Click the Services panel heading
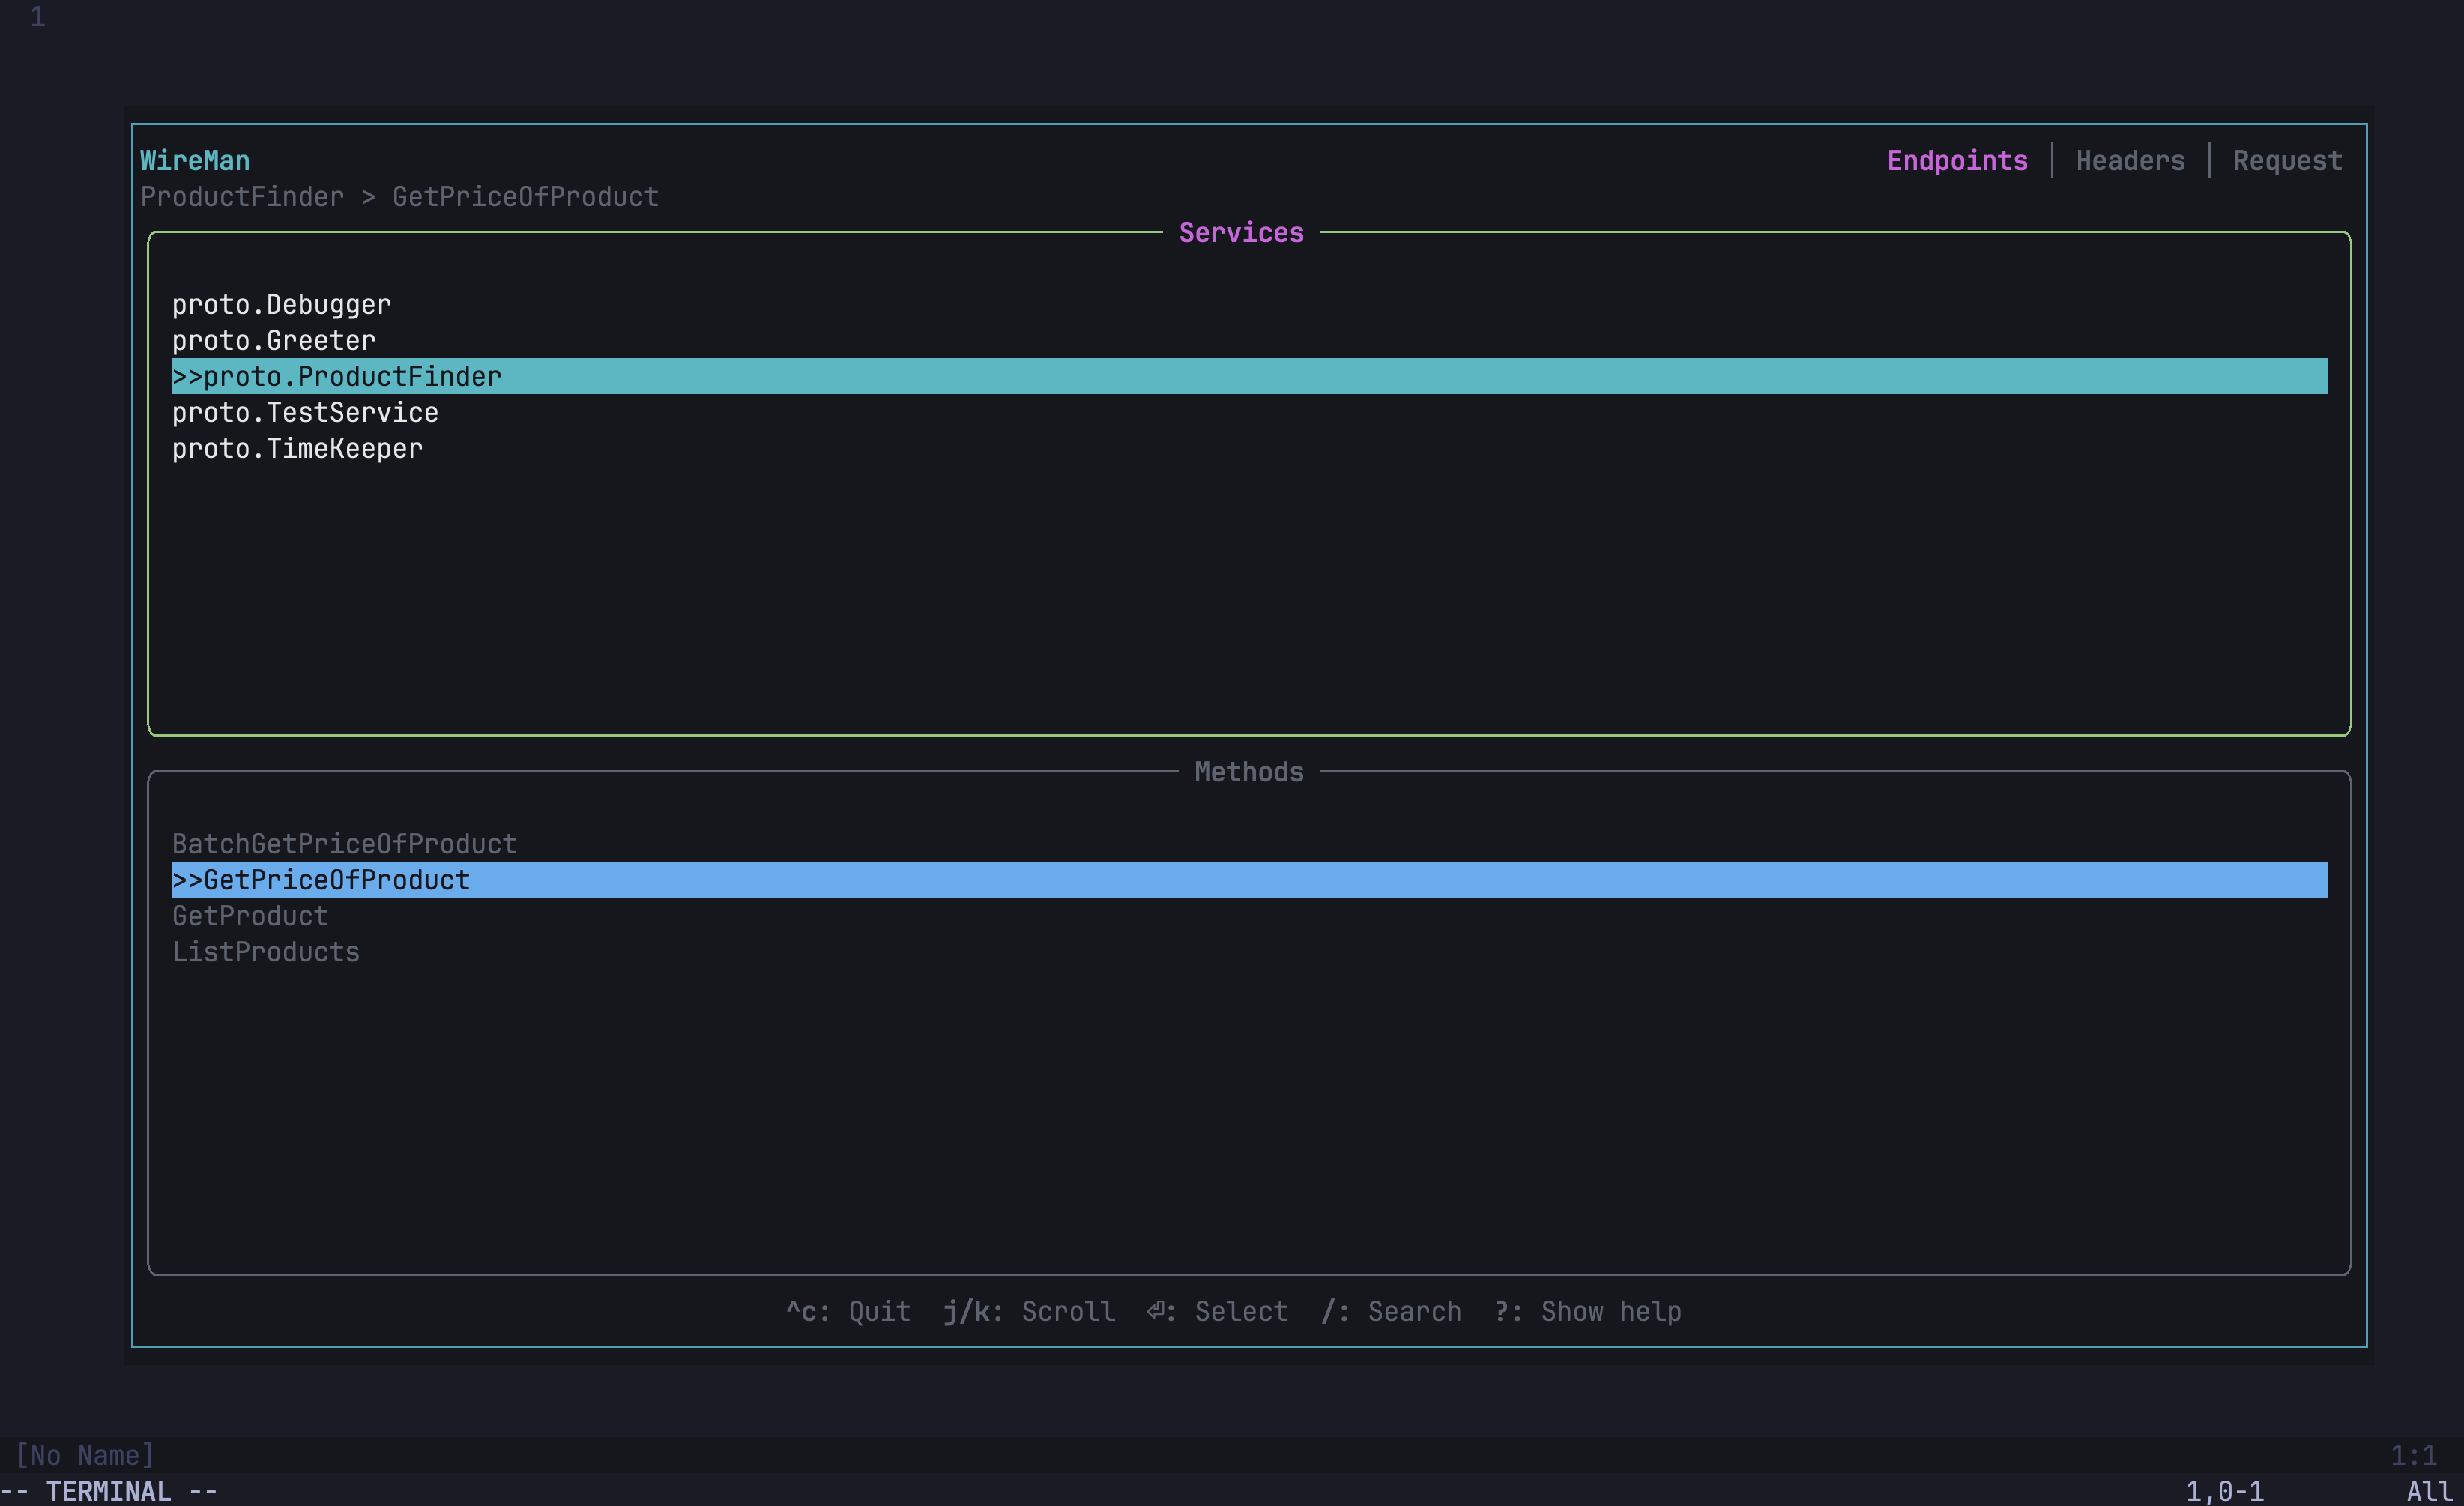This screenshot has width=2464, height=1506. (x=1240, y=232)
